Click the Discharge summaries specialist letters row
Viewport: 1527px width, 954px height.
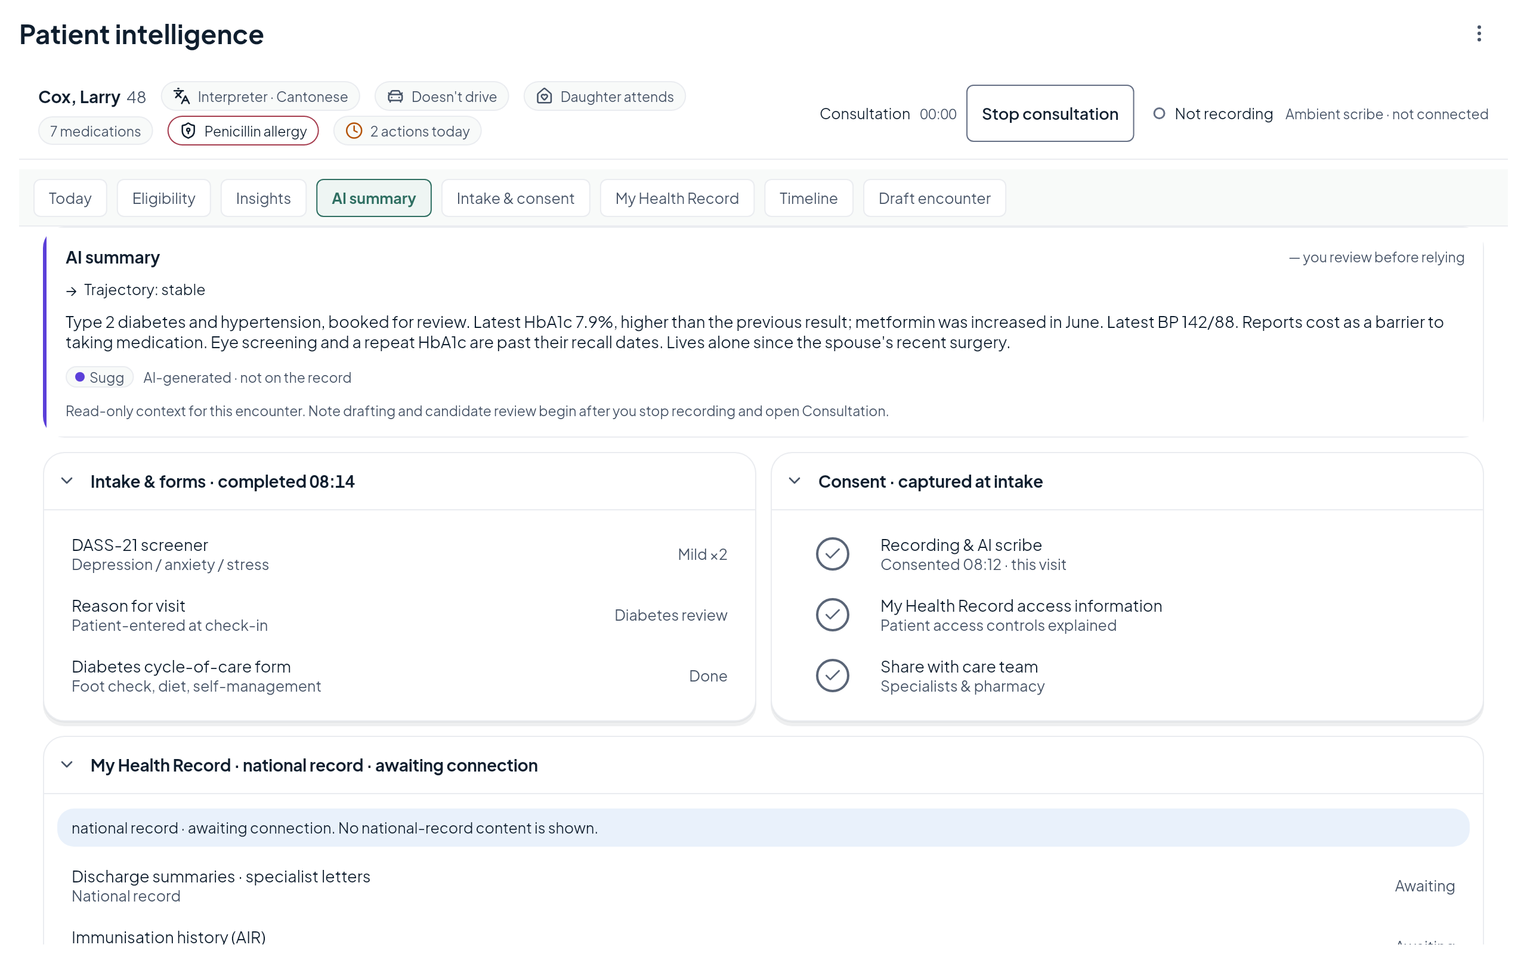coord(763,885)
